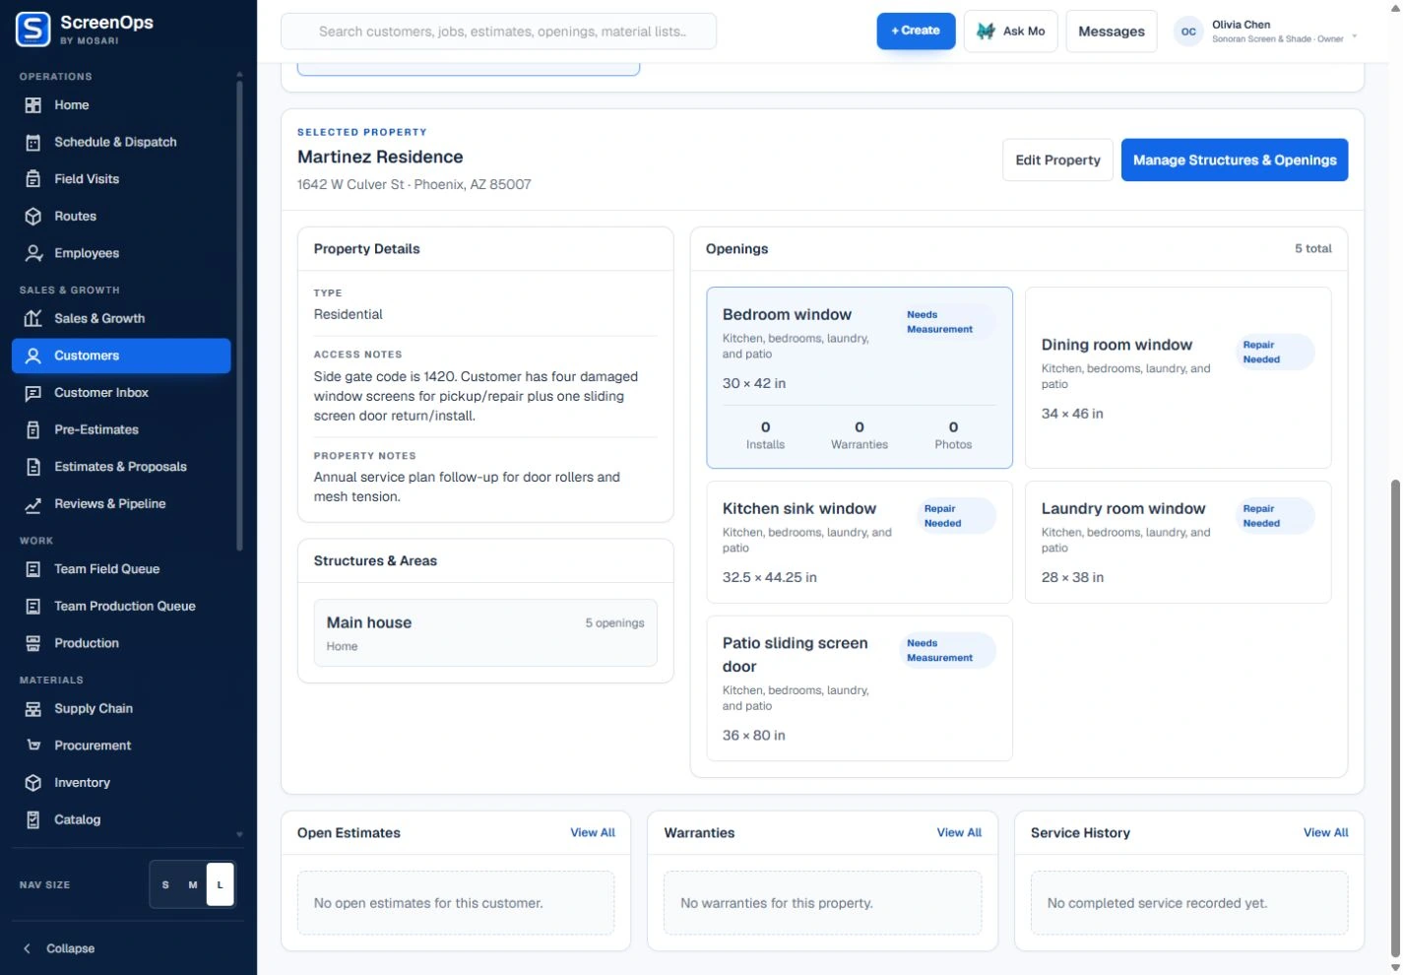The width and height of the screenshot is (1403, 975).
Task: Click Manage Structures & Openings
Action: coord(1235,160)
